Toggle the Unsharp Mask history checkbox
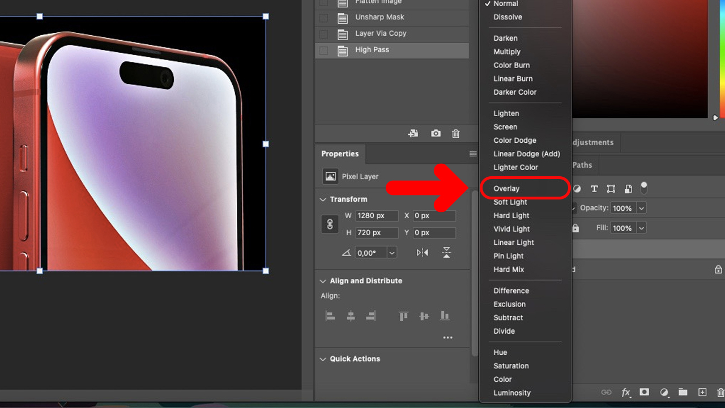 tap(323, 18)
